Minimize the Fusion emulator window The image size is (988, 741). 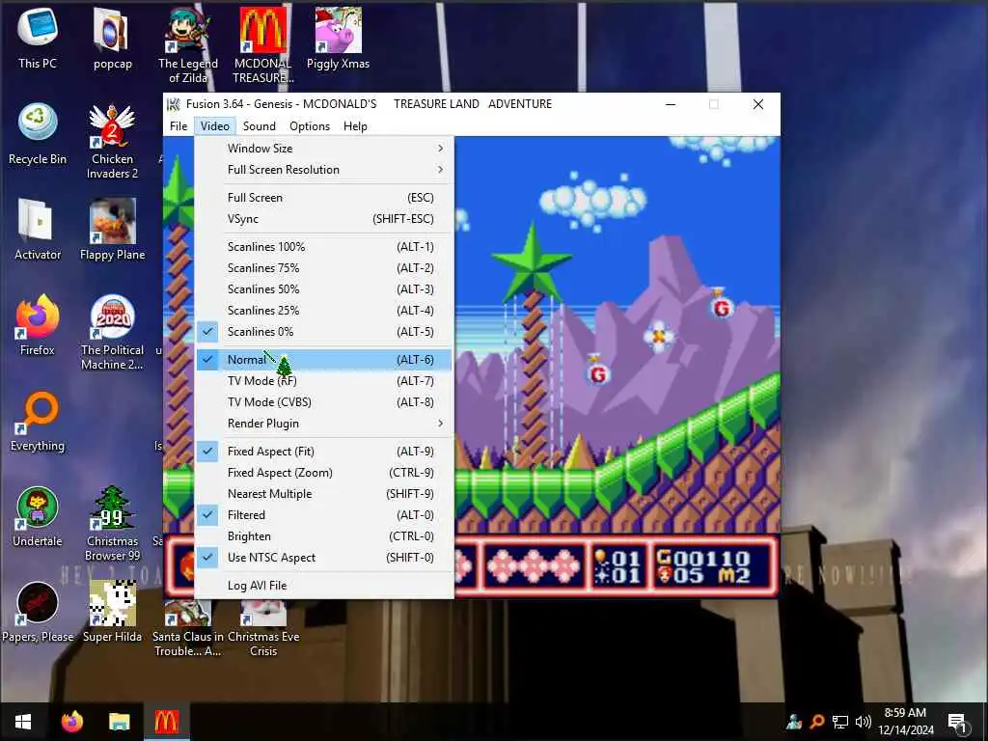[671, 104]
